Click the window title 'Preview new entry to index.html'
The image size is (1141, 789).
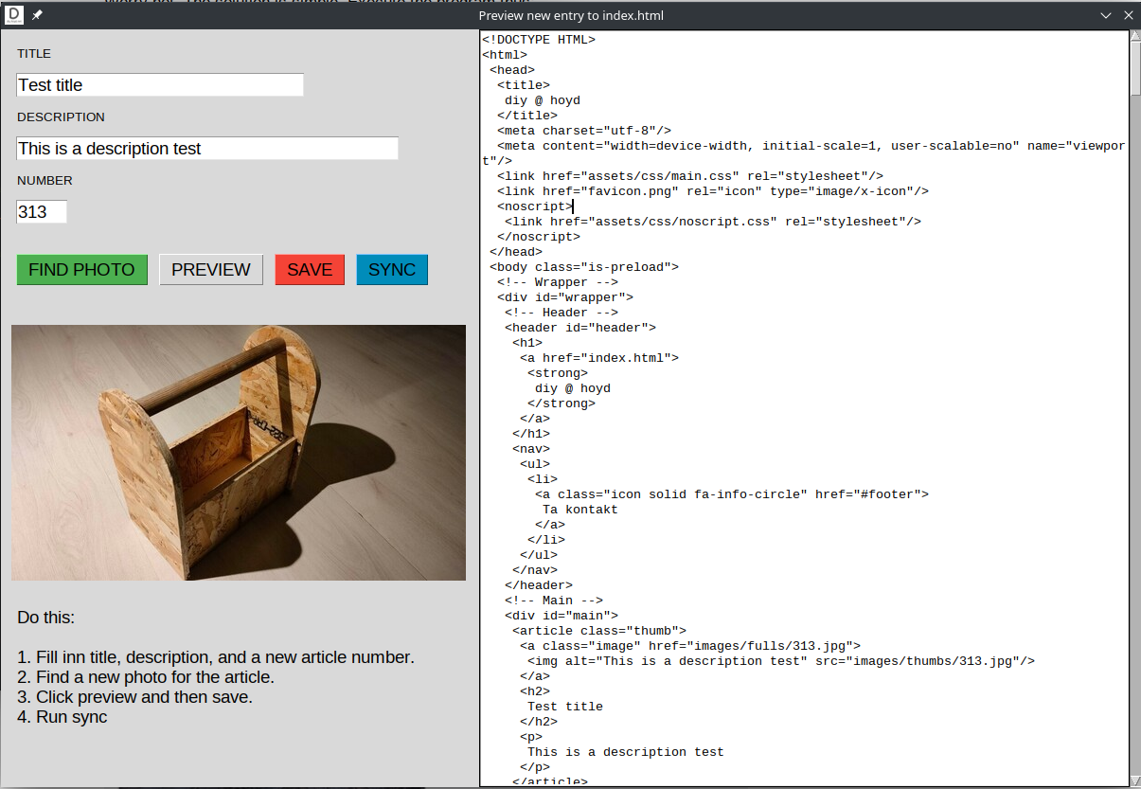pyautogui.click(x=570, y=15)
